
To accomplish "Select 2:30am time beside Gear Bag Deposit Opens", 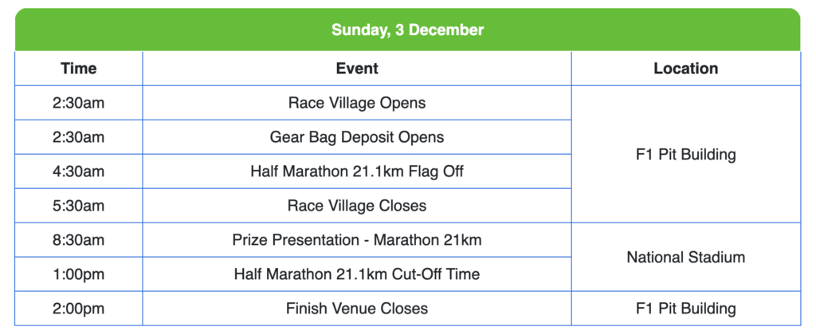I will pyautogui.click(x=79, y=137).
